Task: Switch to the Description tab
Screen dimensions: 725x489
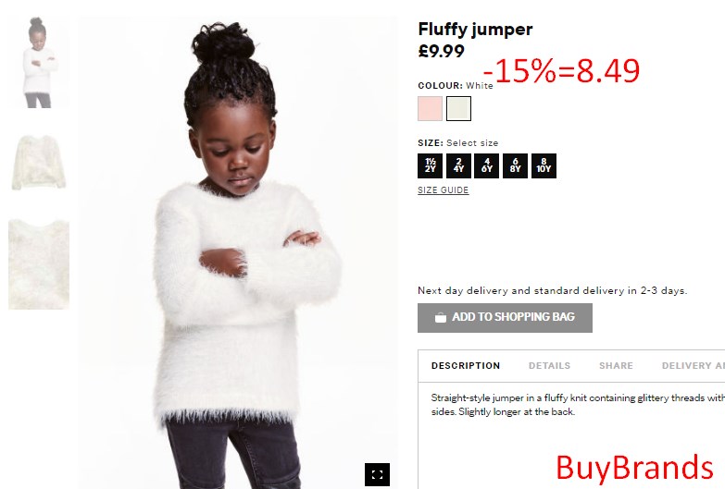Action: (x=466, y=366)
